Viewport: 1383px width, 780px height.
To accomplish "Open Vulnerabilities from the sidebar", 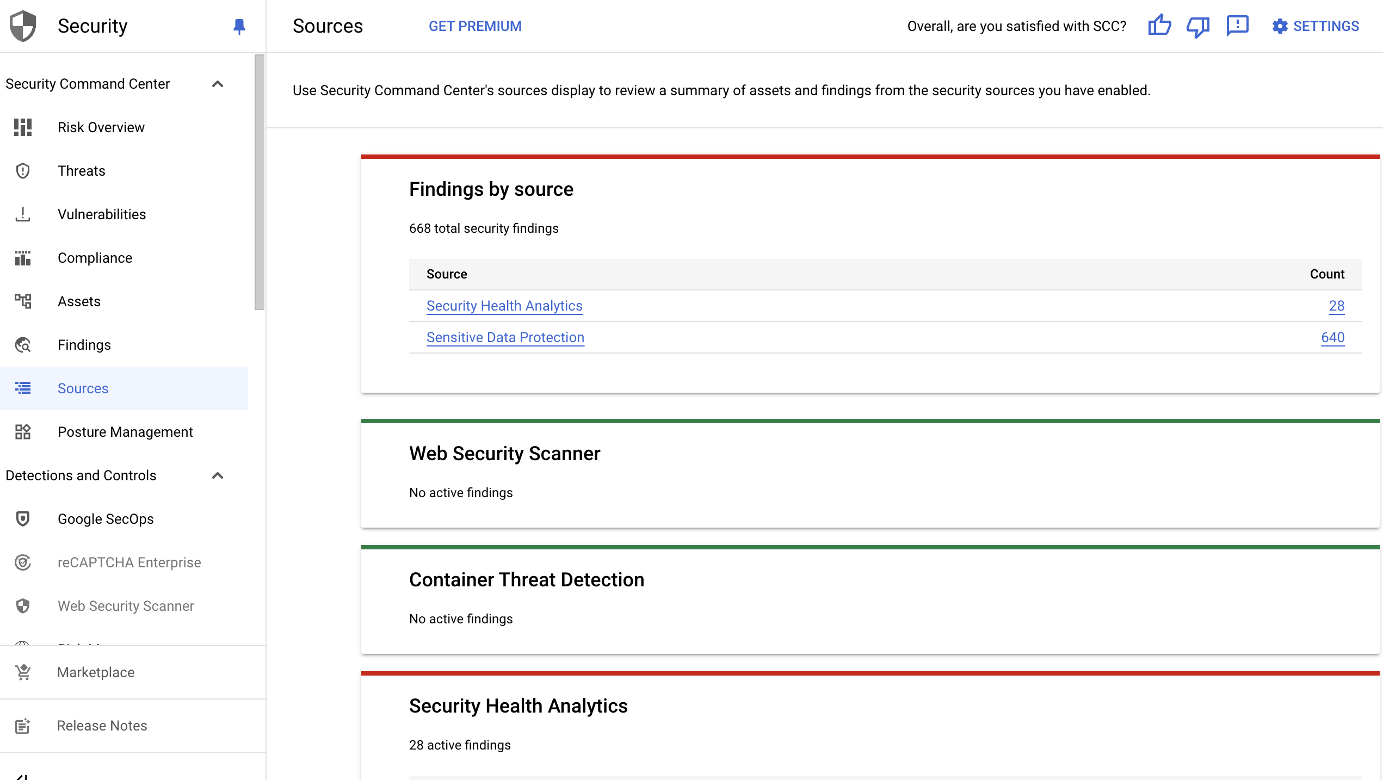I will coord(101,214).
